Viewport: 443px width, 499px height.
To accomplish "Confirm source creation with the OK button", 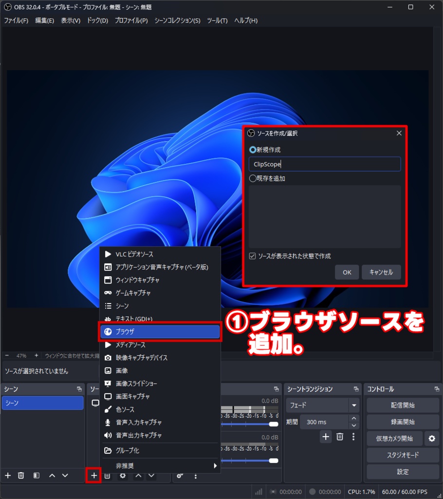I will pyautogui.click(x=347, y=272).
